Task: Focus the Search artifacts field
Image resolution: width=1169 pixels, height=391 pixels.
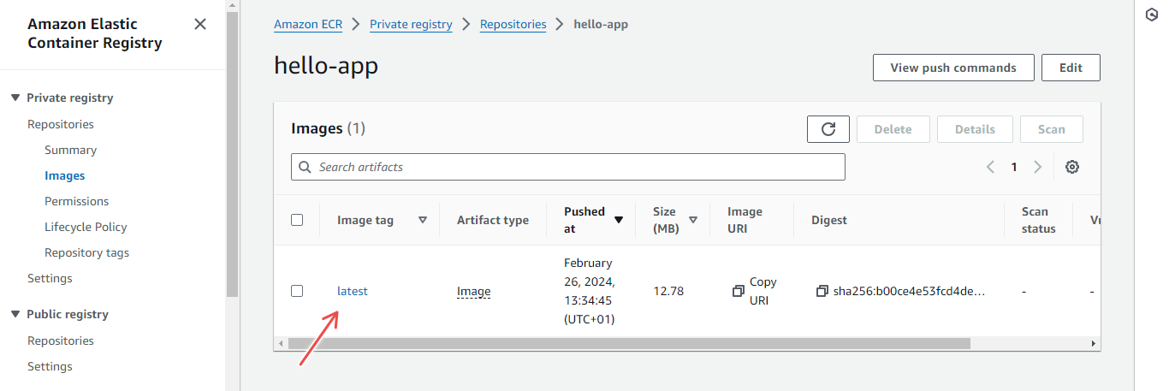Action: tap(568, 167)
